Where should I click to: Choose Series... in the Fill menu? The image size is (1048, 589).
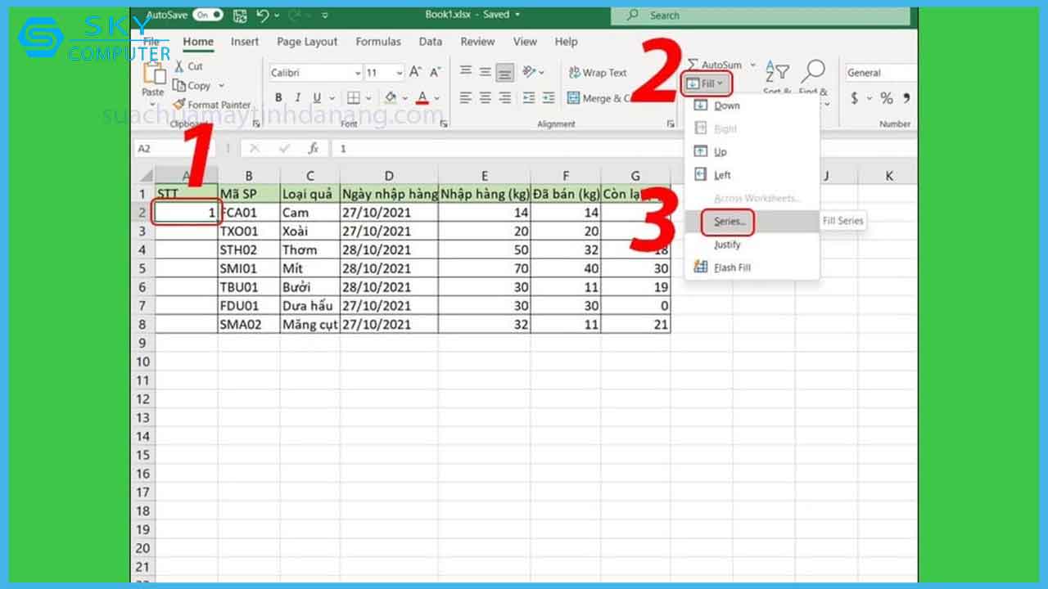click(752, 222)
